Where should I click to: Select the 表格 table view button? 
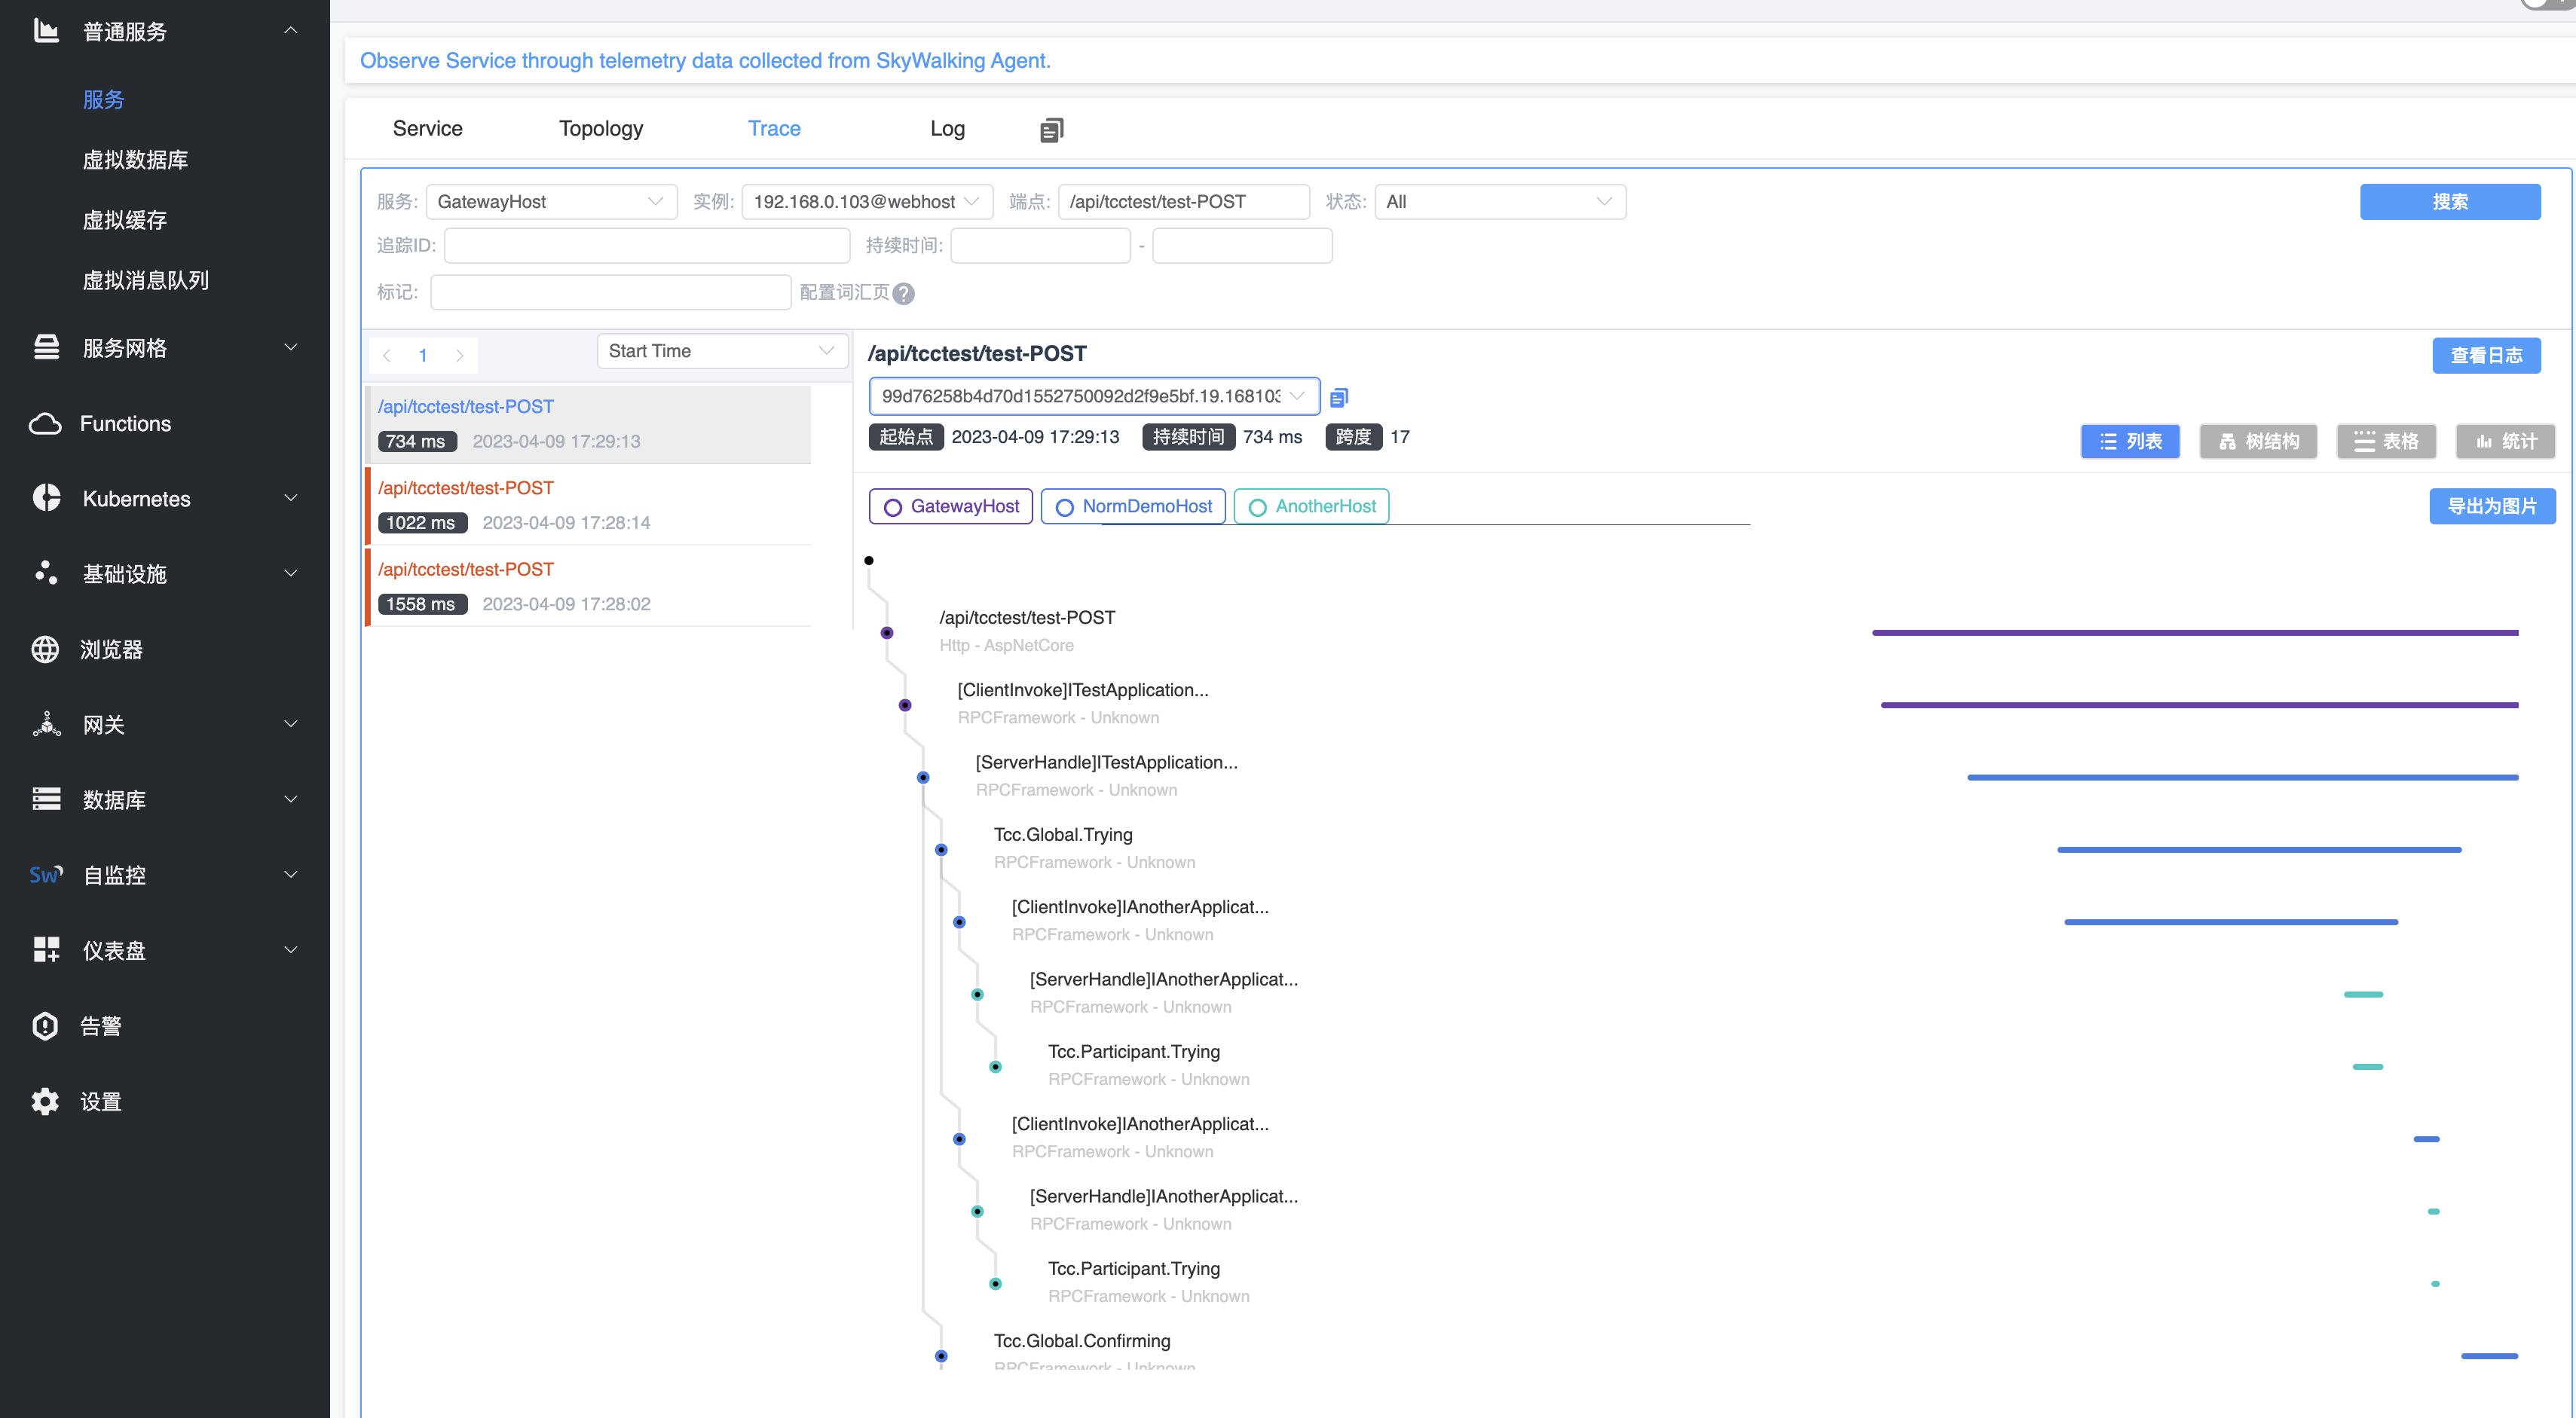[2386, 441]
